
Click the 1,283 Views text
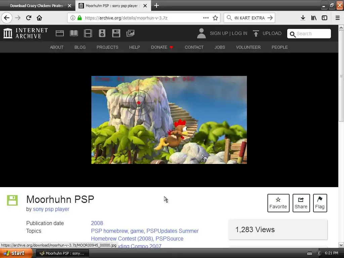point(255,229)
